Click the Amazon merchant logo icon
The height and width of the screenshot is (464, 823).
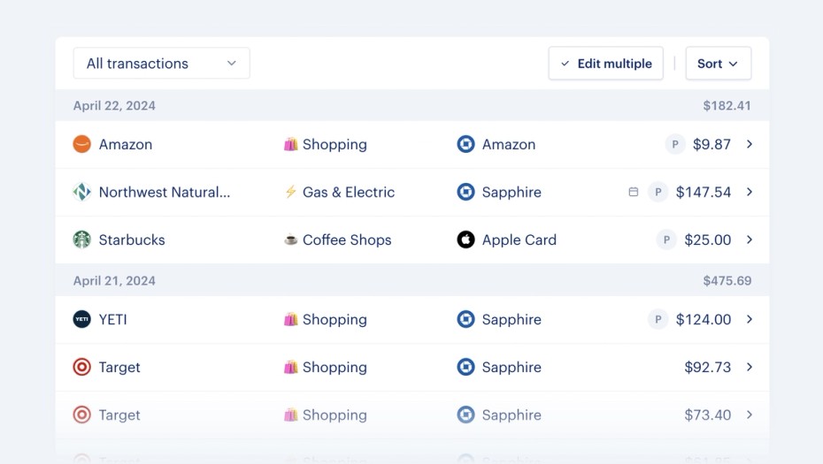pyautogui.click(x=82, y=144)
